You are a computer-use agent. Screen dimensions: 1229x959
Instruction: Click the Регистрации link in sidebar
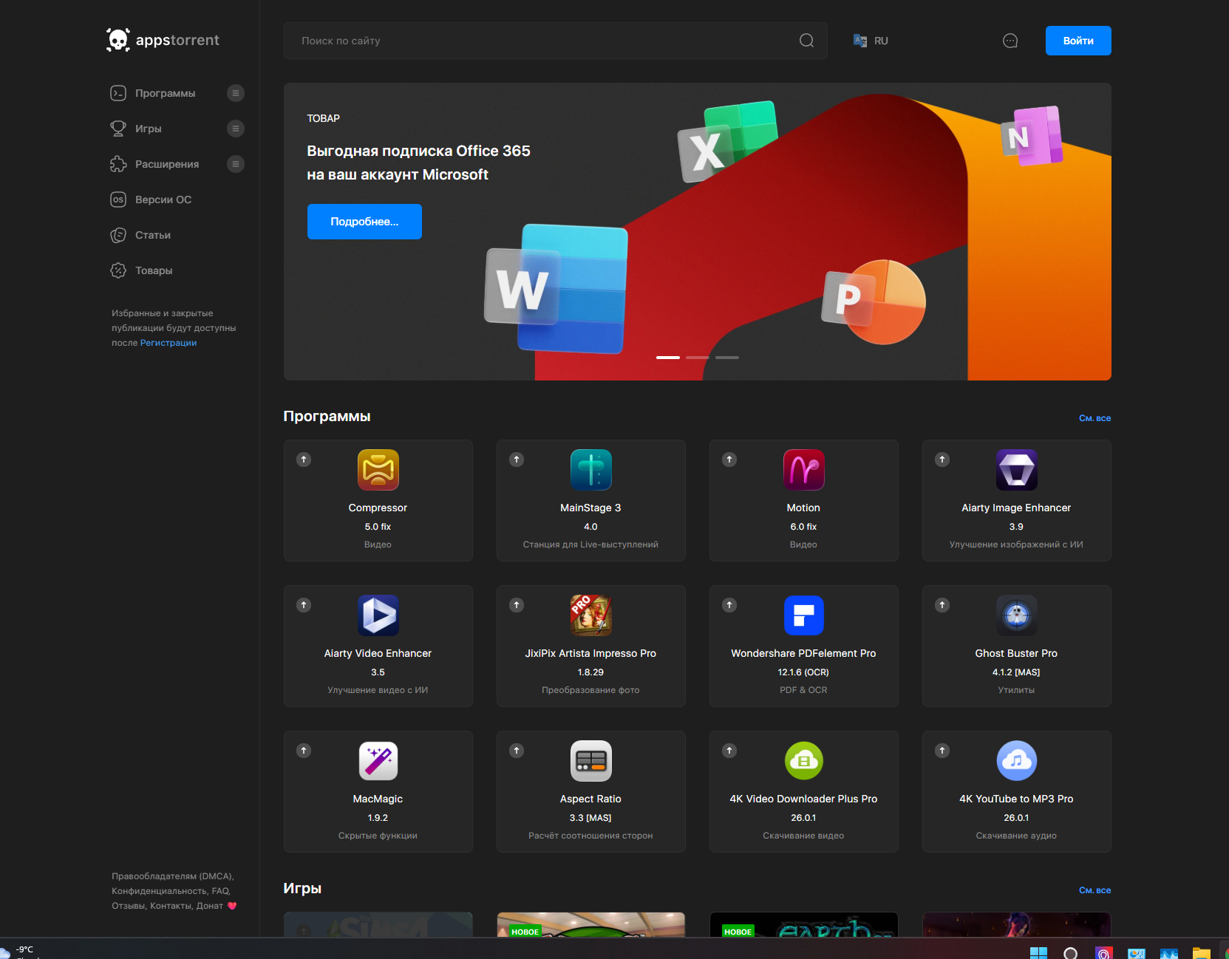coord(168,343)
